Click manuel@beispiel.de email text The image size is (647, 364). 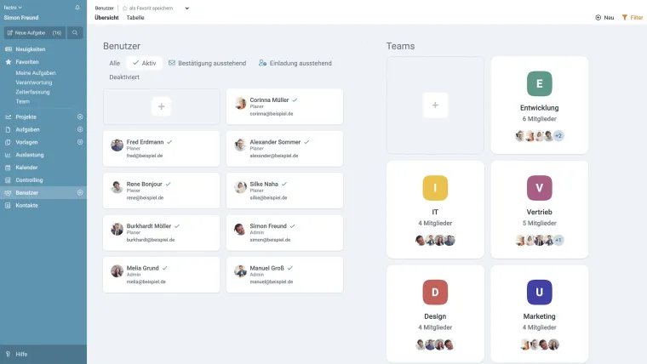point(271,282)
